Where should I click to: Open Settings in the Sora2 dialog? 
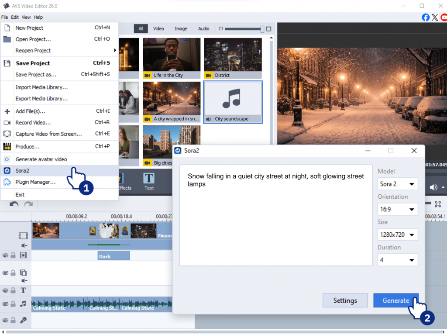pos(345,300)
